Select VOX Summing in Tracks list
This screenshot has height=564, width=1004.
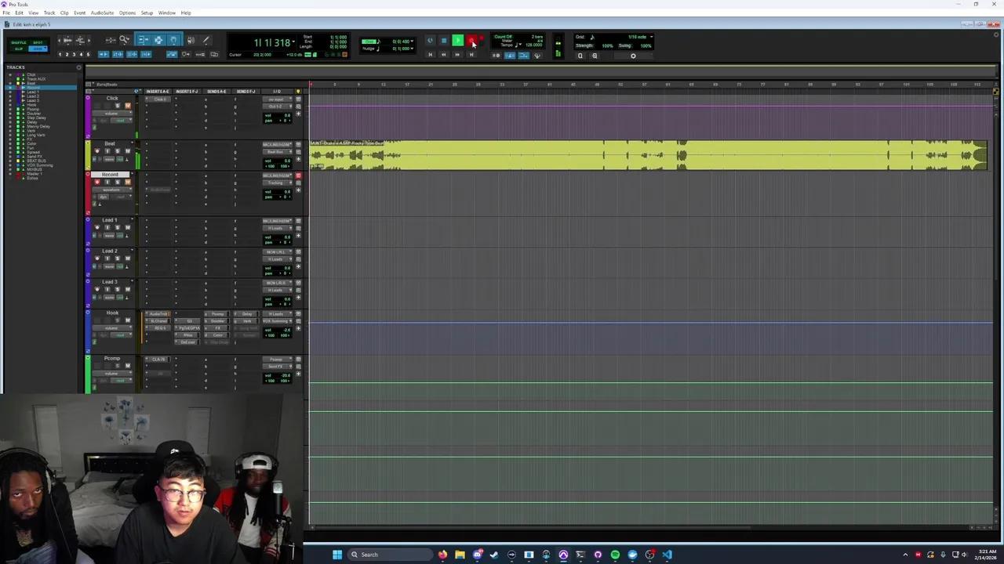[40, 165]
